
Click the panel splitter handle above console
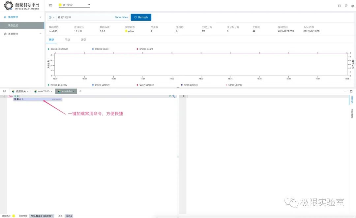pos(178,88)
